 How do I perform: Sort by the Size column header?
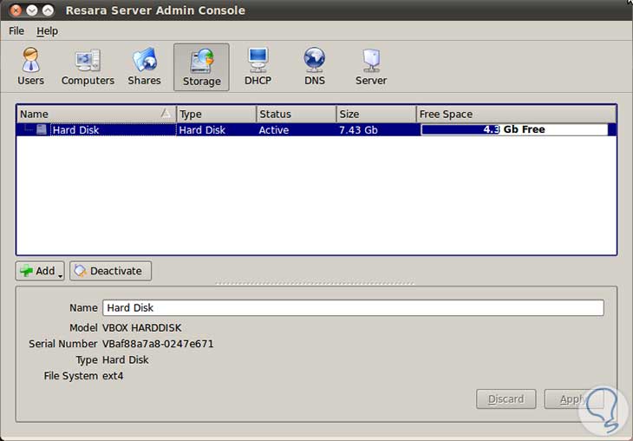(376, 114)
